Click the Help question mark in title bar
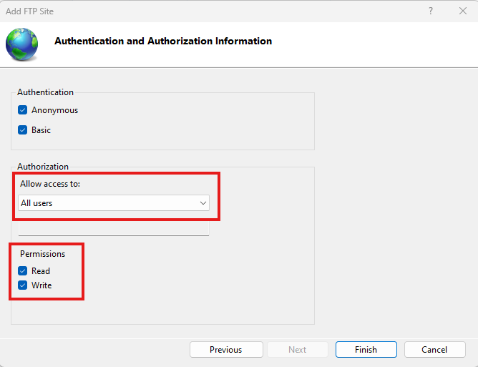This screenshot has height=367, width=478. coord(431,11)
